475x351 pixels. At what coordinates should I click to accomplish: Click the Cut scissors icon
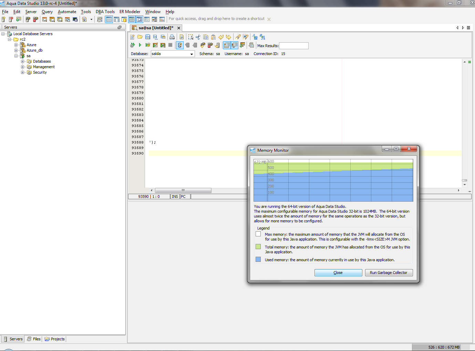(x=198, y=37)
